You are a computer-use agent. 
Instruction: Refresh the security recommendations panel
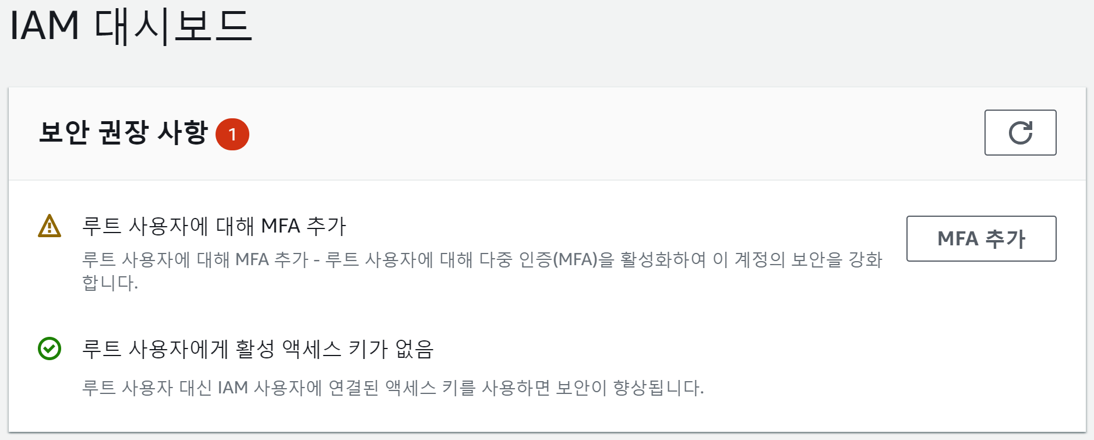point(1020,132)
